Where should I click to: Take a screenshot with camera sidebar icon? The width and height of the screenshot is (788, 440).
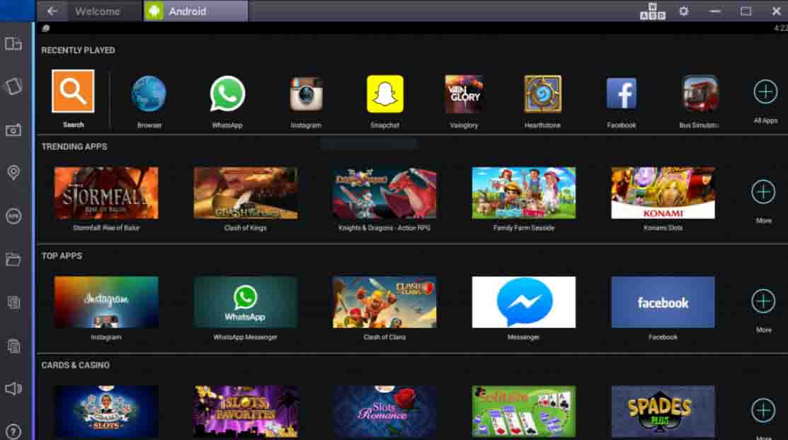(13, 130)
